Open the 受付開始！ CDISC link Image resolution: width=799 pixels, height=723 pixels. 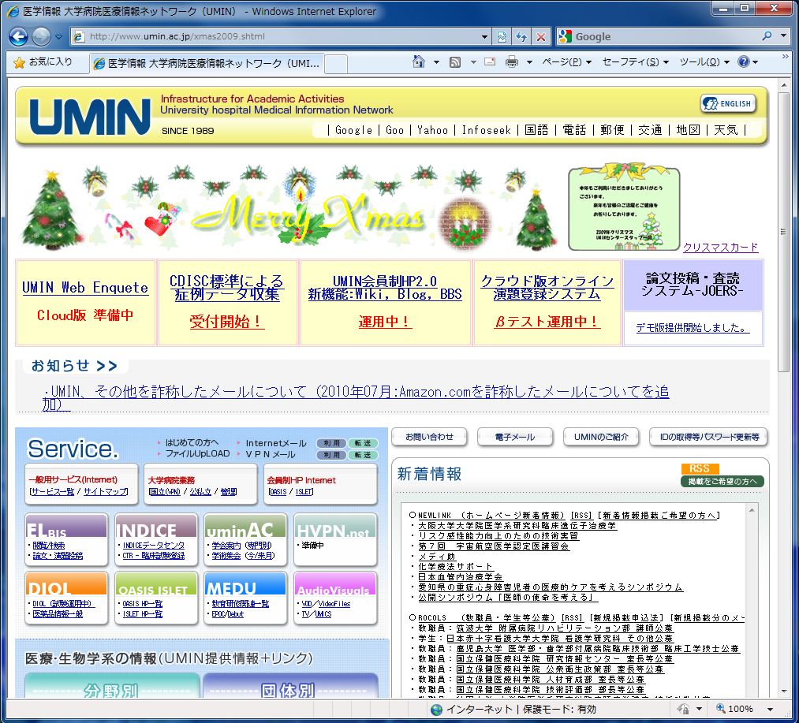click(226, 322)
